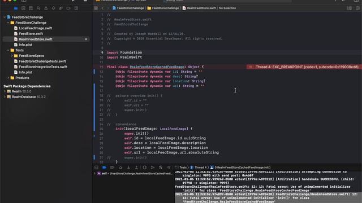Open the Debug navigator icon
Screen dimensions: 362x203
tap(61, 8)
